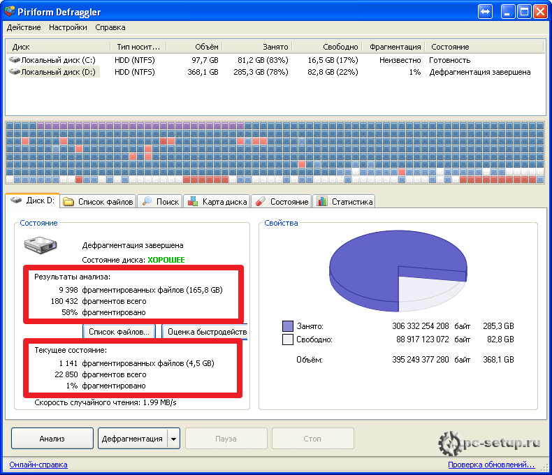Sort by the Состояние column header
Image resolution: width=552 pixels, height=475 pixels.
pos(484,46)
